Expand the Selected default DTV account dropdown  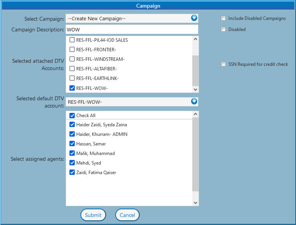(x=194, y=101)
